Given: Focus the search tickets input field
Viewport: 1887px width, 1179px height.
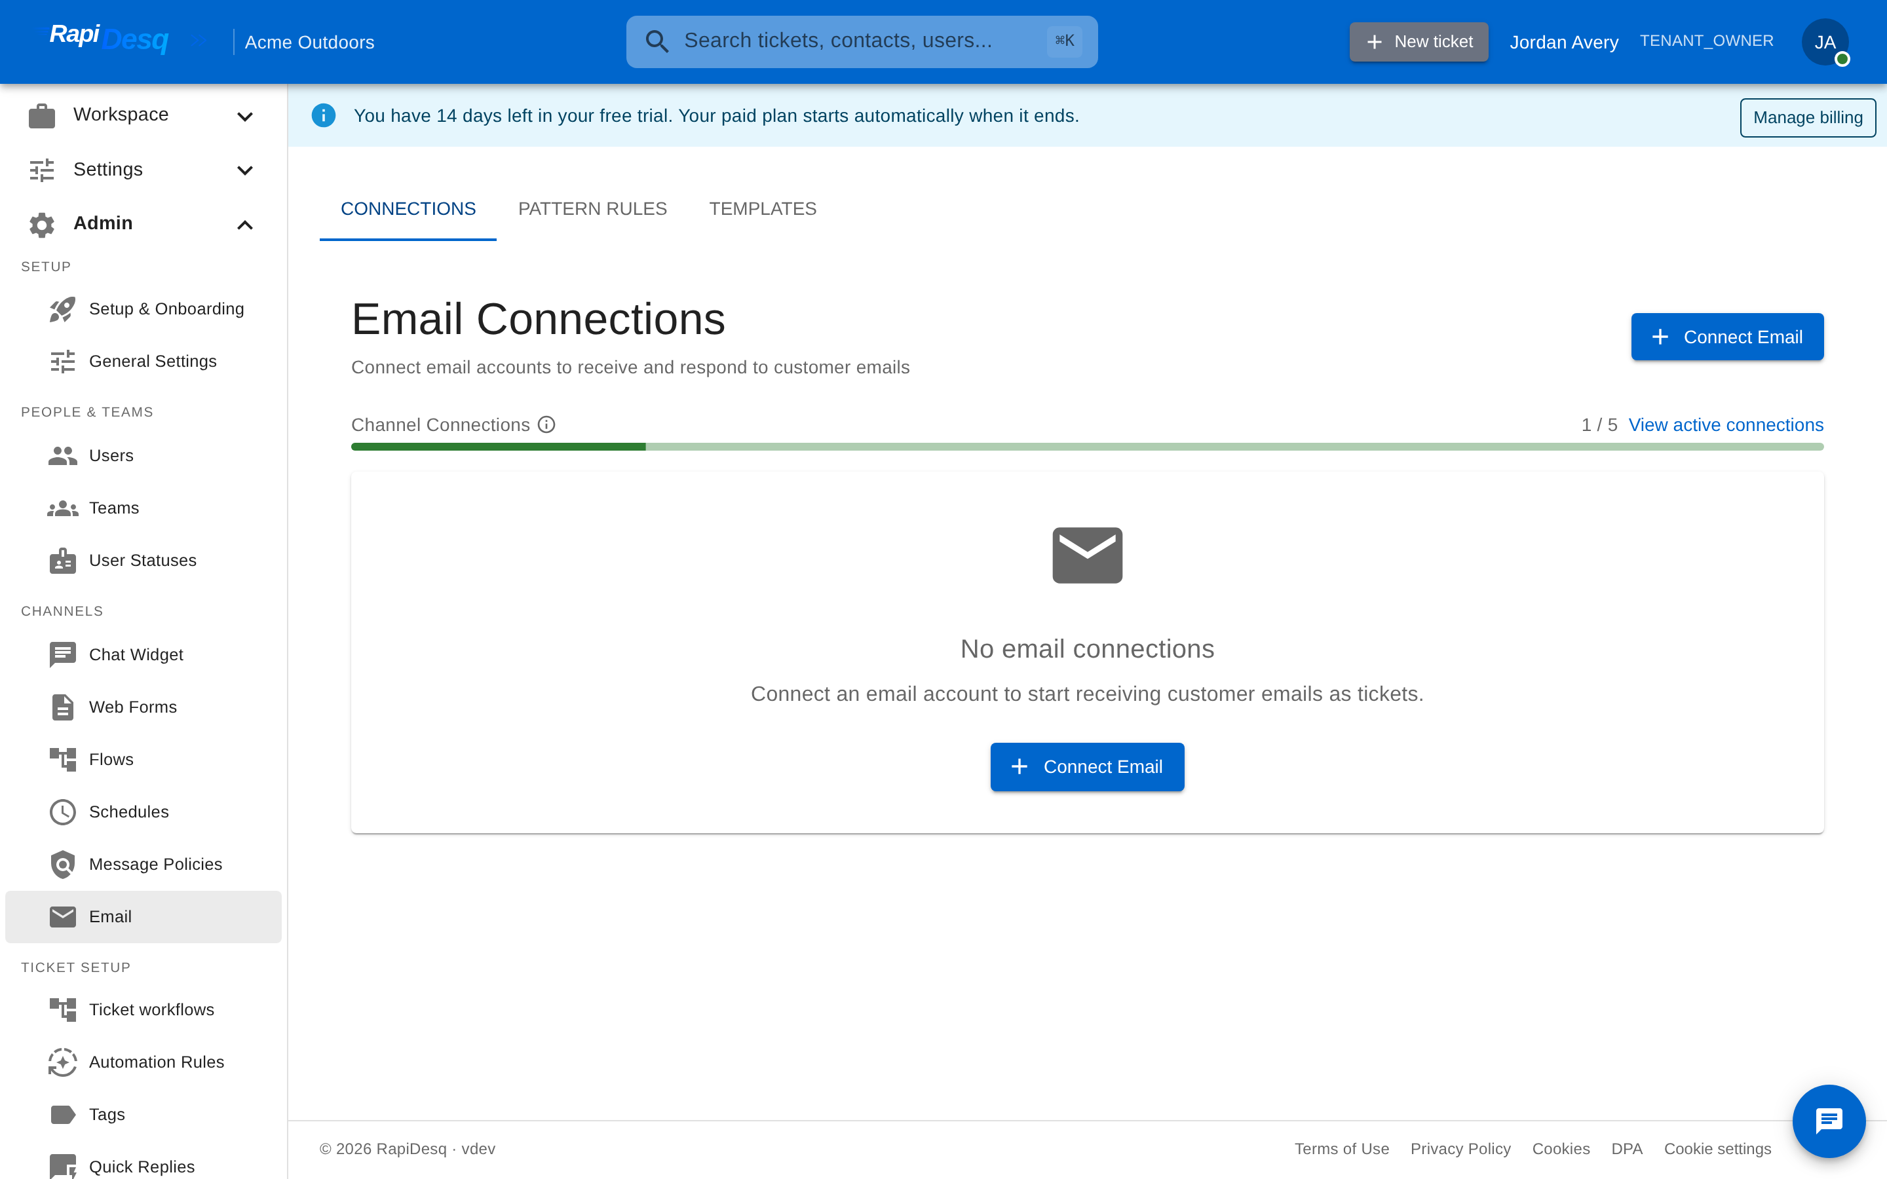Looking at the screenshot, I should coord(862,41).
